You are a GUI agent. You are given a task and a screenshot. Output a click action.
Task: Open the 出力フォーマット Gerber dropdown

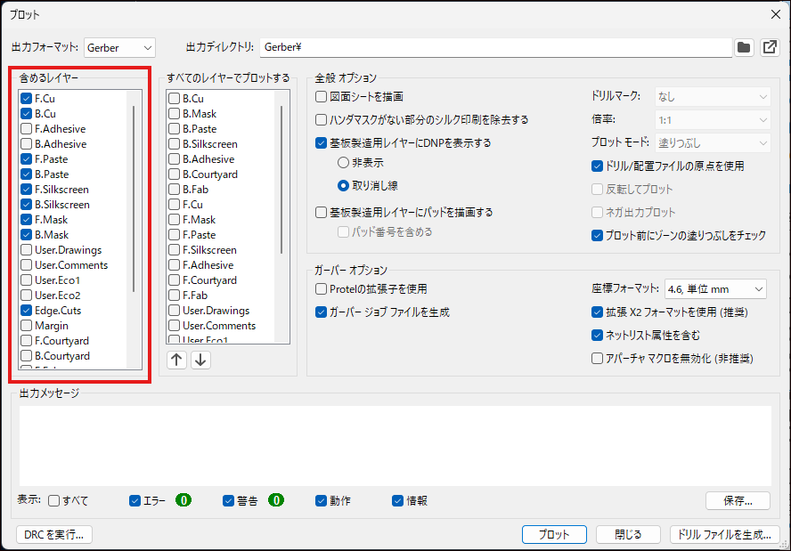pos(119,47)
